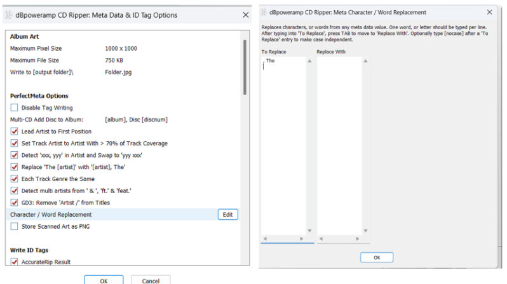Click inside the To Replace text box

pyautogui.click(x=283, y=146)
